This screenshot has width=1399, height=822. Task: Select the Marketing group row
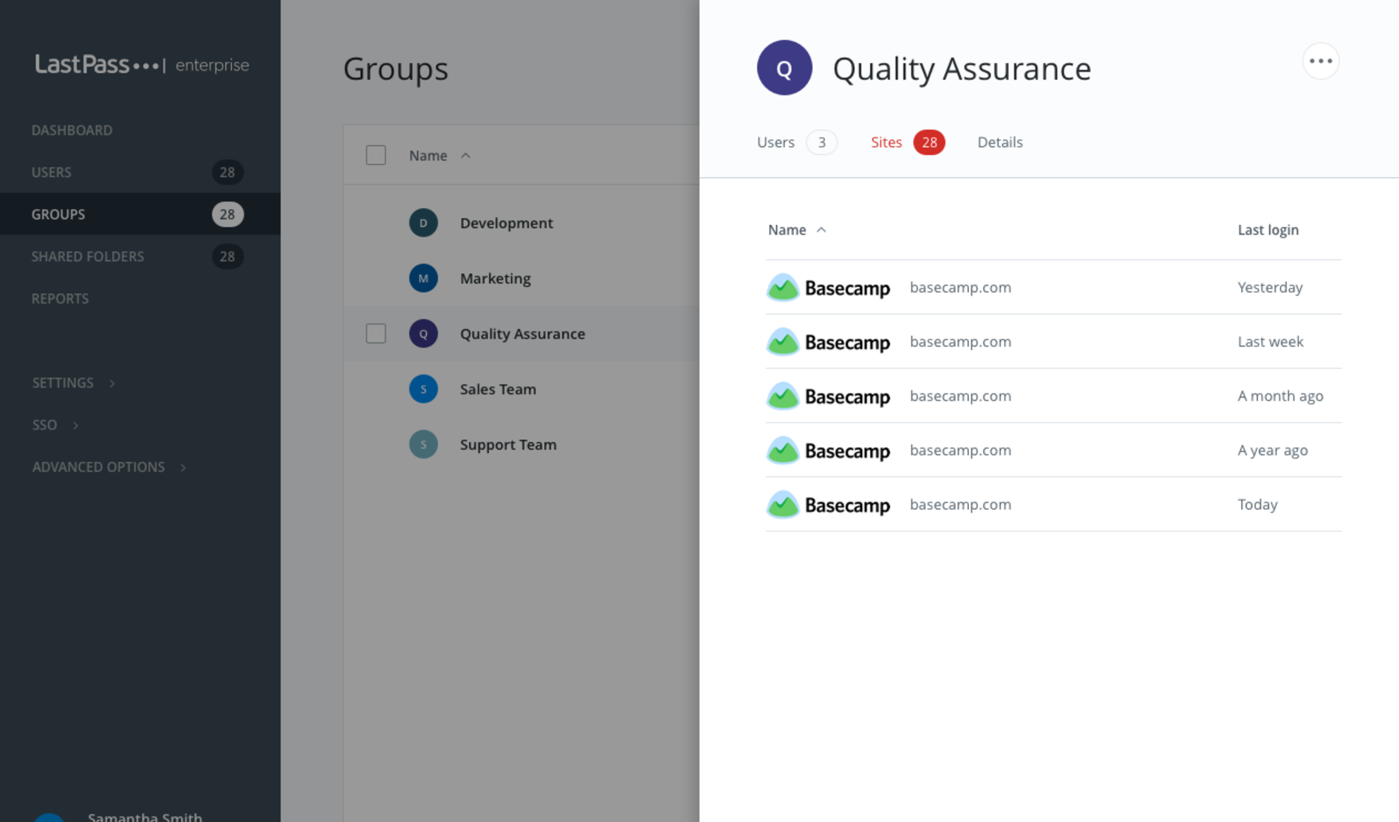[x=521, y=278]
